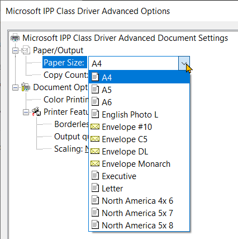Choose A6 paper size
238x239 pixels.
click(139, 102)
